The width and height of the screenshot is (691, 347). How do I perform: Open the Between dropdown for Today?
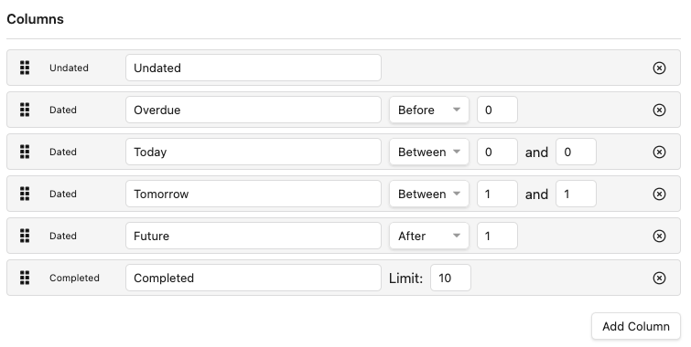(x=429, y=152)
